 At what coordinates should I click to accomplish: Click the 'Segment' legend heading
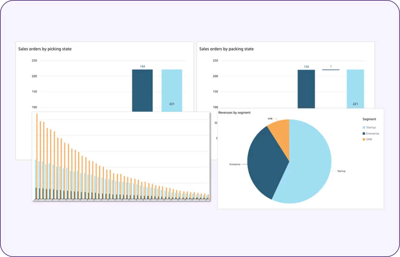(369, 119)
